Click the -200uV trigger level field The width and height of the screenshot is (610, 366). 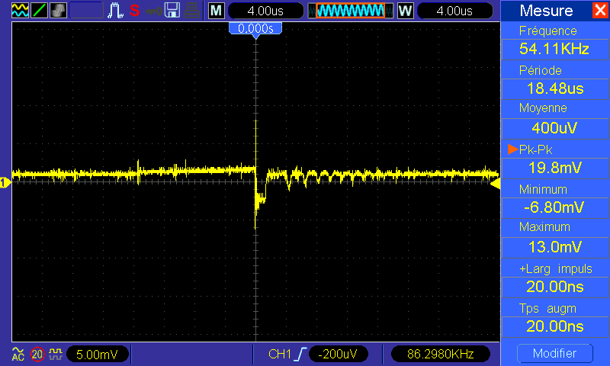click(x=339, y=355)
